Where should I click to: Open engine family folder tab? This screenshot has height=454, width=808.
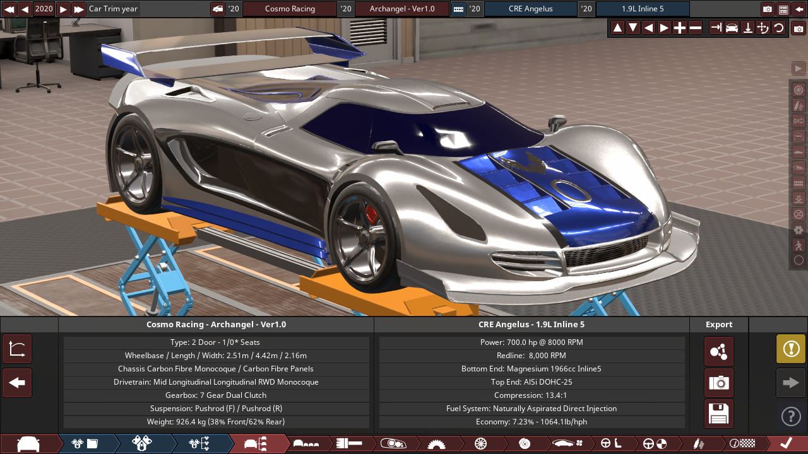[85, 444]
